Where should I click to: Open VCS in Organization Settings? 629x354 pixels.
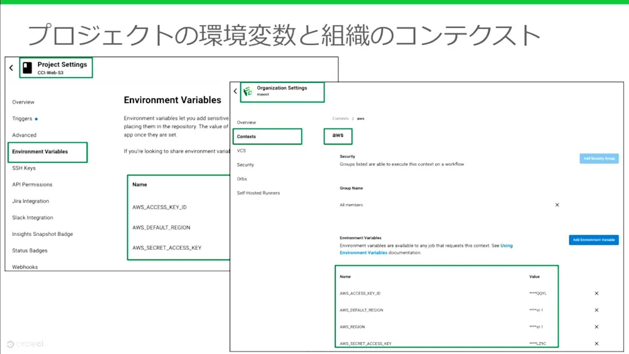(x=241, y=151)
